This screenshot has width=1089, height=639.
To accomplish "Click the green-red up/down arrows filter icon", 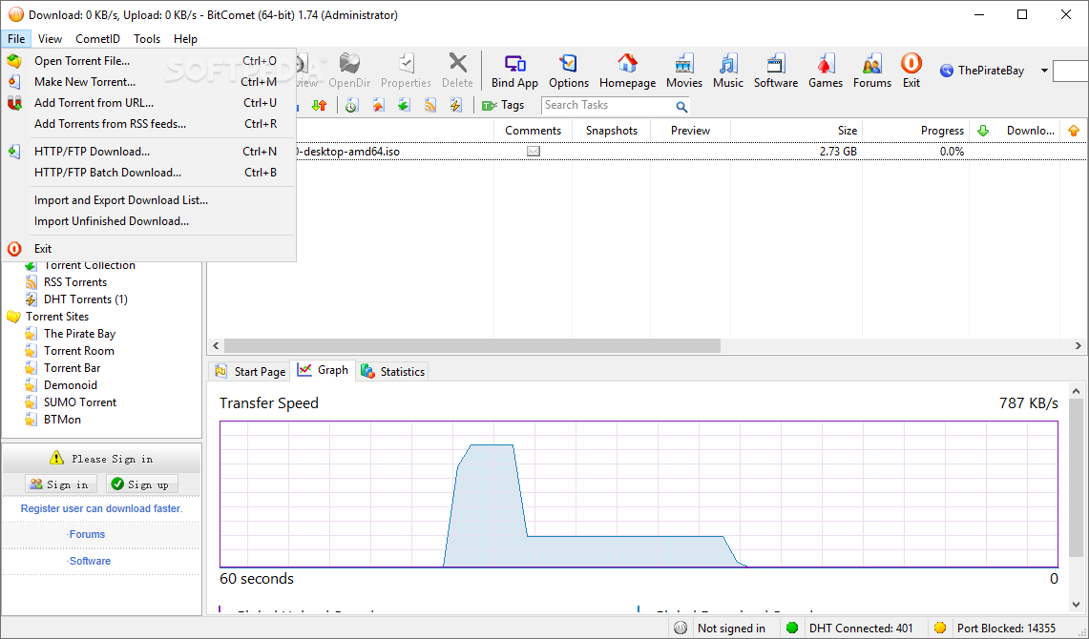I will click(320, 106).
